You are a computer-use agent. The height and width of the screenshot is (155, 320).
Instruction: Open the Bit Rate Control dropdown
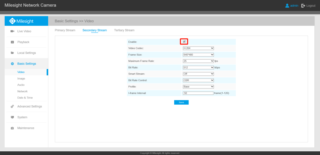(x=198, y=80)
